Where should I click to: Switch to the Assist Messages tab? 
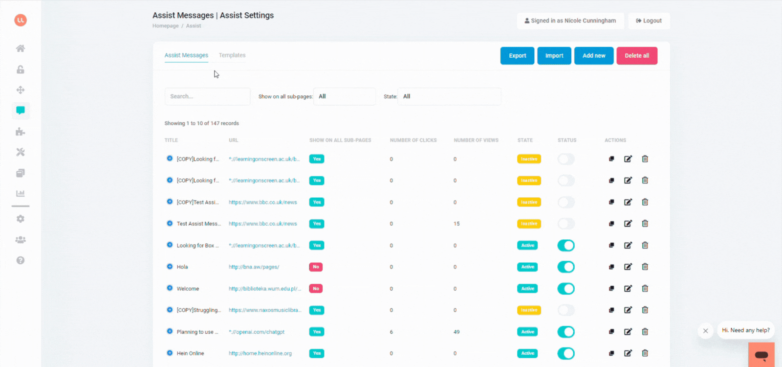tap(186, 55)
